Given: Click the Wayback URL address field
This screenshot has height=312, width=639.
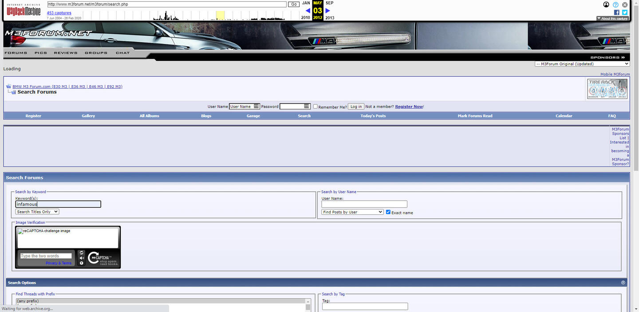Looking at the screenshot, I should (x=167, y=4).
